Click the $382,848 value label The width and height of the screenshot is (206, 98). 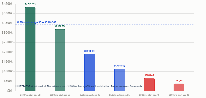coord(179,81)
